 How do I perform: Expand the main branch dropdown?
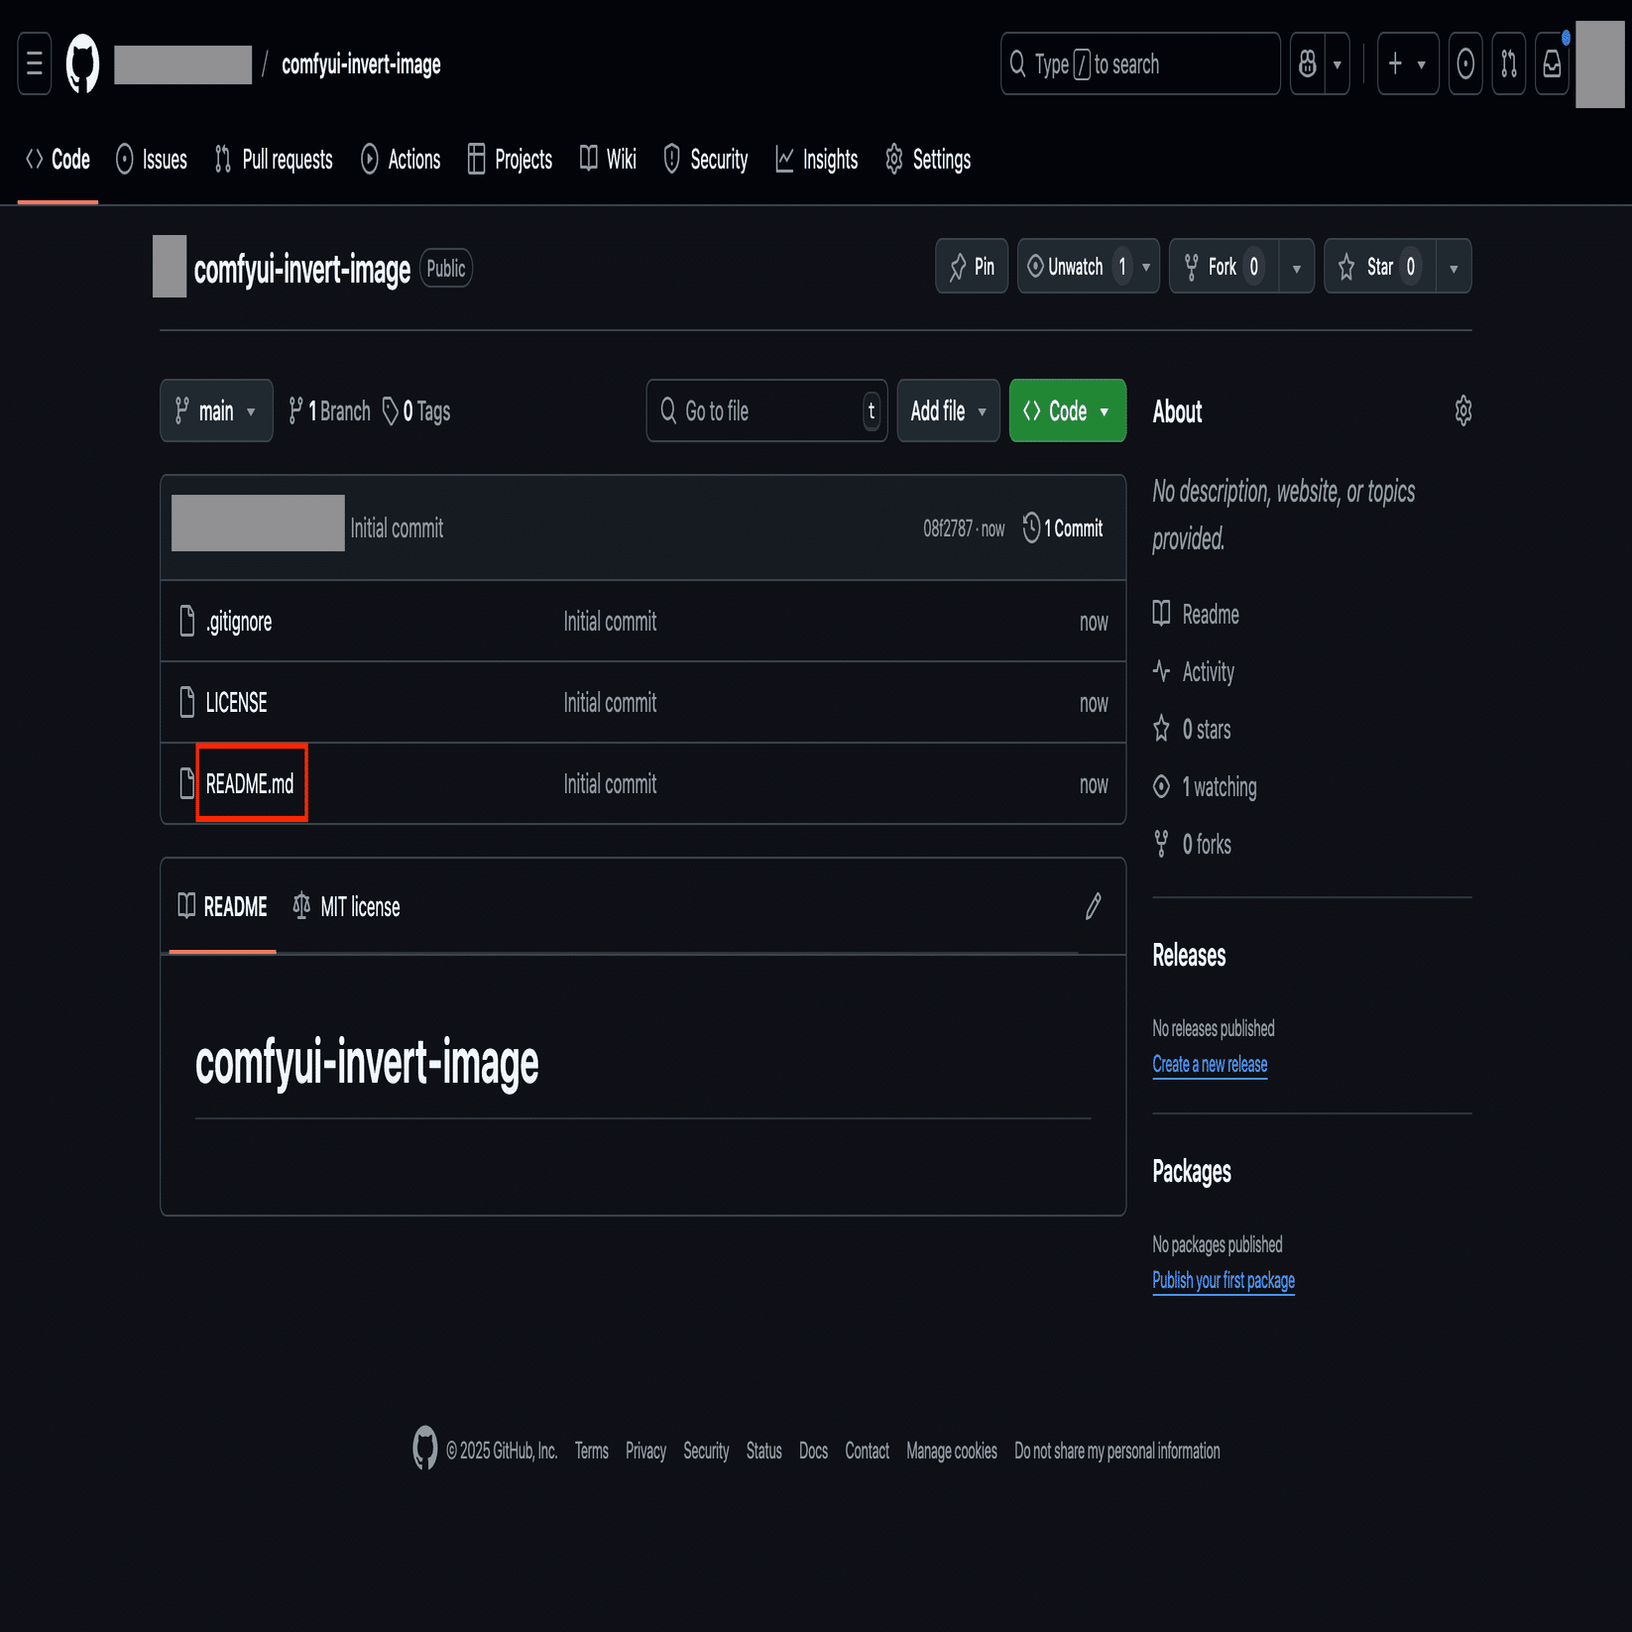pyautogui.click(x=216, y=410)
